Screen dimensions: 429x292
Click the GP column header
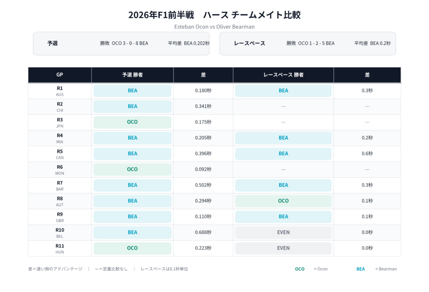click(59, 74)
